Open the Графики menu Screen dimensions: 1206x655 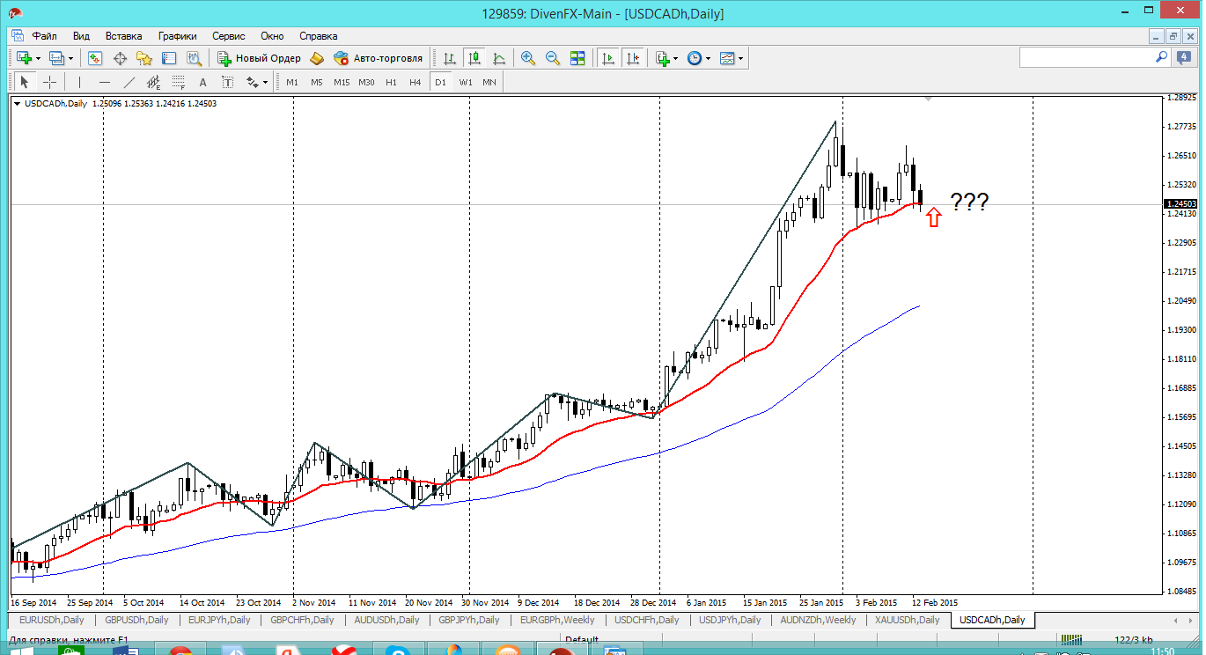click(177, 36)
